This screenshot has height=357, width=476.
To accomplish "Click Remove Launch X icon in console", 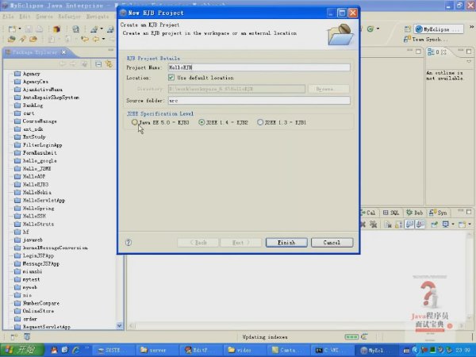I will (363, 225).
